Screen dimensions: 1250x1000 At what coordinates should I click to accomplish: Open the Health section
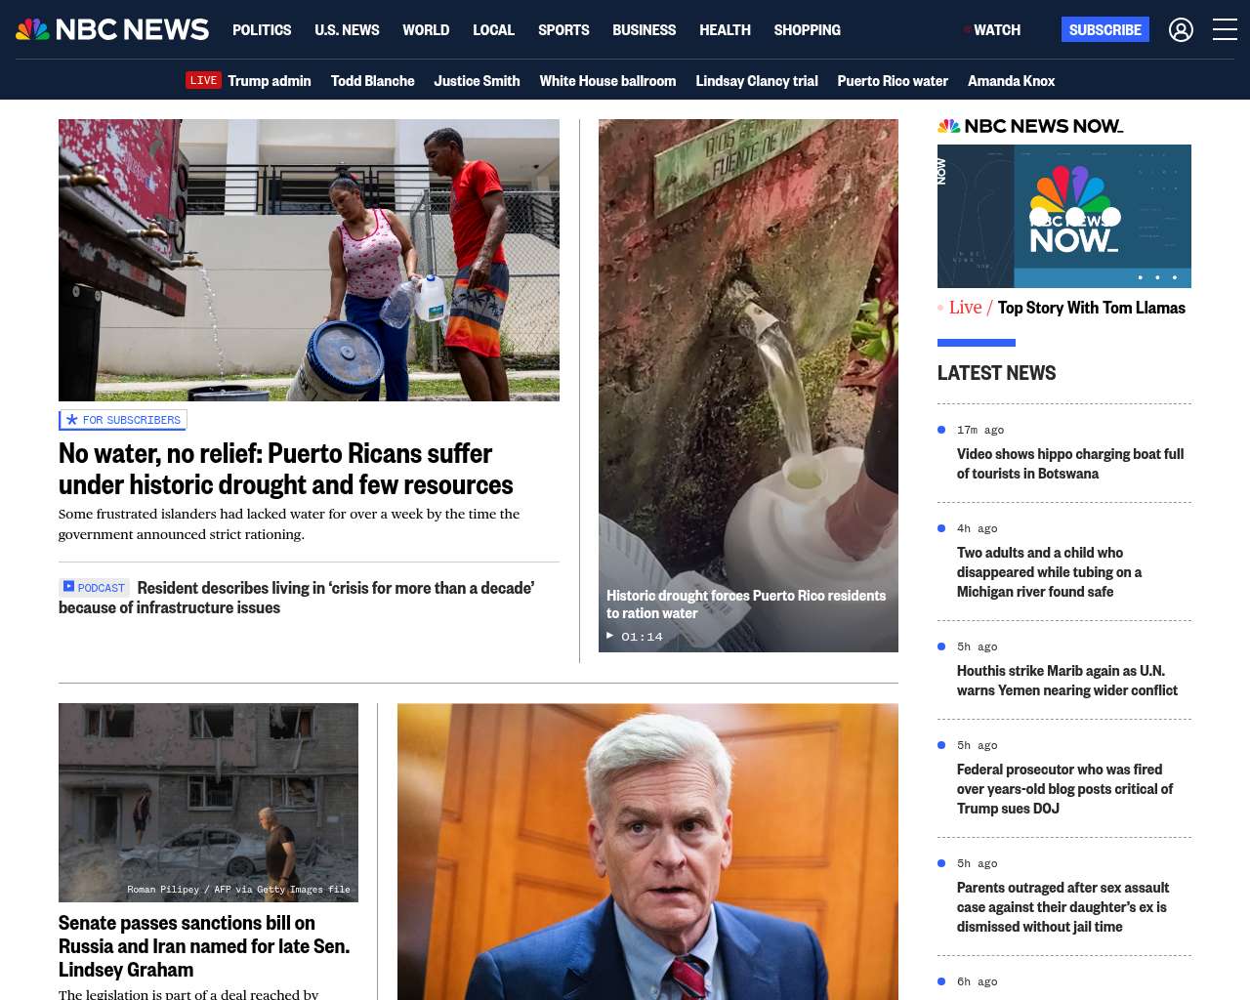click(725, 30)
